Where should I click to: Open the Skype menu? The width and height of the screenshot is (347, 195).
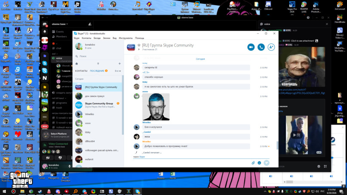coord(77,38)
